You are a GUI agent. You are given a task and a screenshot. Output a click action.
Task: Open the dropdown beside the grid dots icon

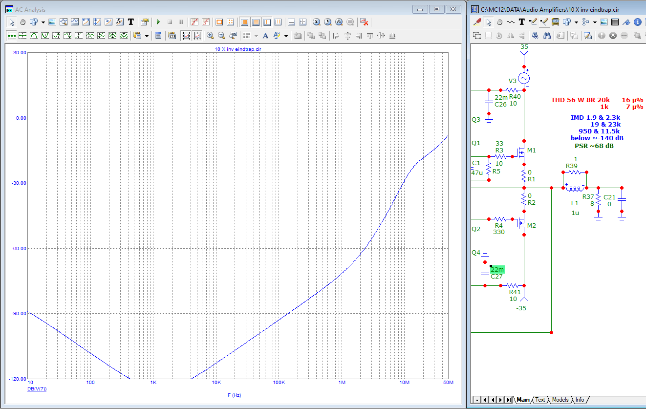(256, 36)
